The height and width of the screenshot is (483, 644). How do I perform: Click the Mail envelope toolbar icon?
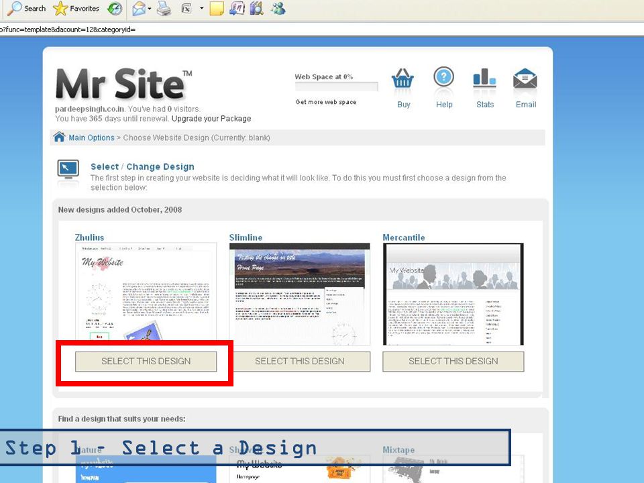coord(139,9)
